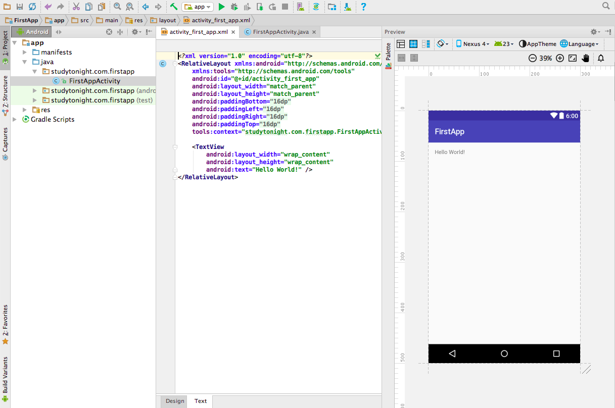The image size is (615, 408).
Task: Click the Undo arrow icon
Action: [x=48, y=7]
